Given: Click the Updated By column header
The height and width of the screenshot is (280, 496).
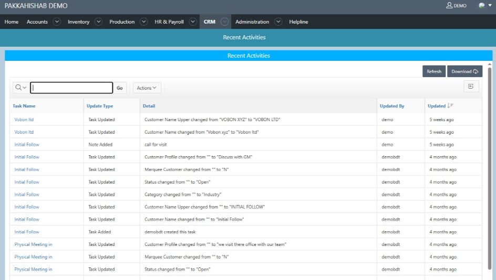Looking at the screenshot, I should tap(392, 106).
